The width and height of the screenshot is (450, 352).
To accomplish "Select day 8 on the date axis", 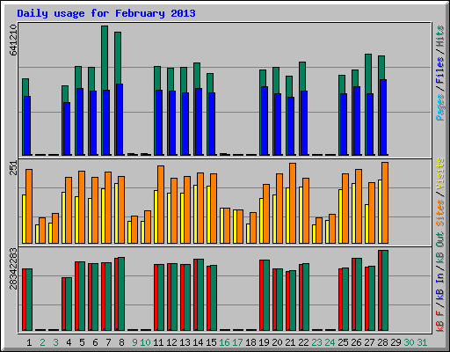I will click(x=121, y=342).
